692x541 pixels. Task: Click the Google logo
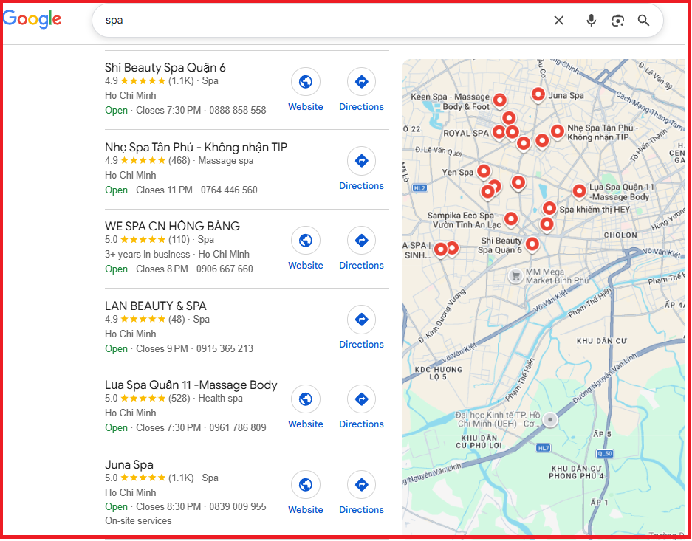[32, 20]
